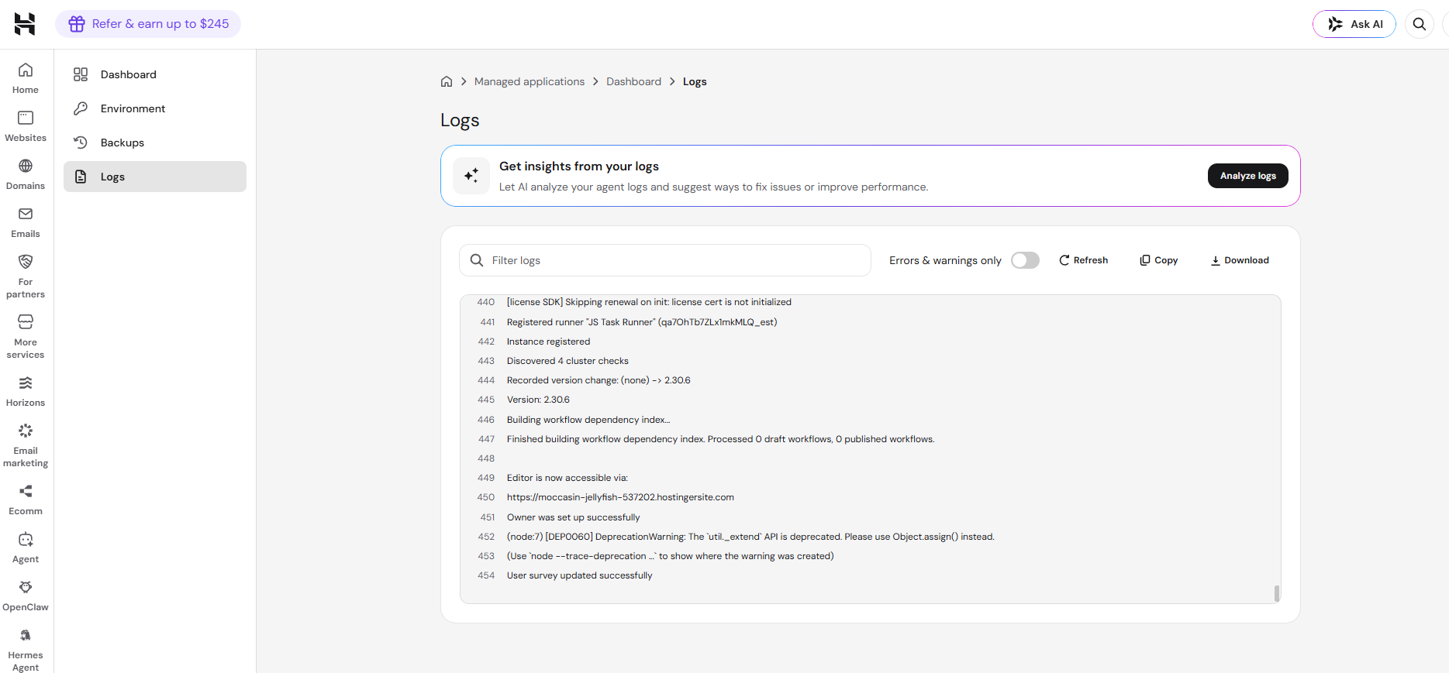Click the Hostinger logo

pyautogui.click(x=25, y=24)
